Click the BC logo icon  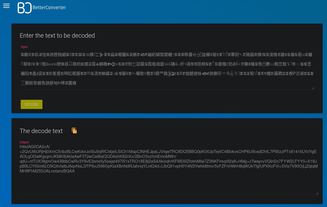coord(24,8)
